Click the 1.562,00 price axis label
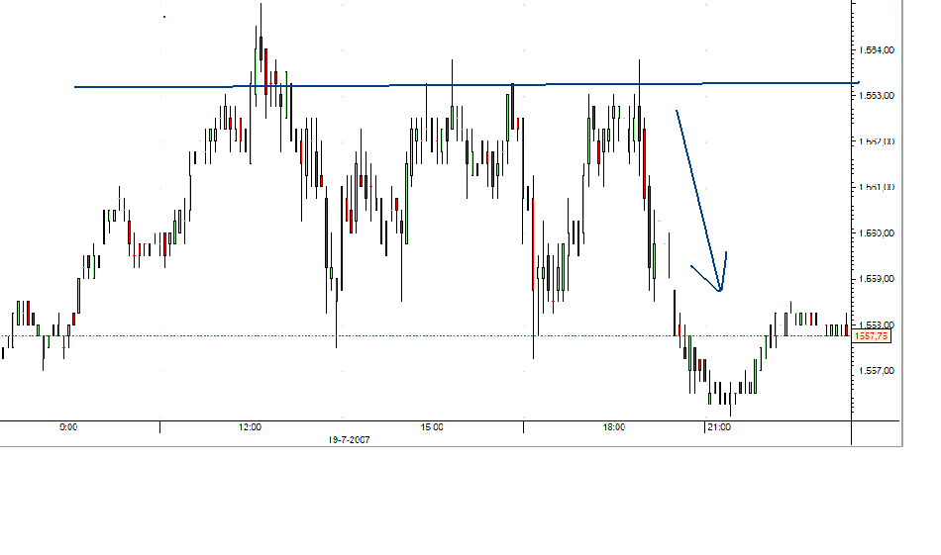941x555 pixels. (x=877, y=141)
